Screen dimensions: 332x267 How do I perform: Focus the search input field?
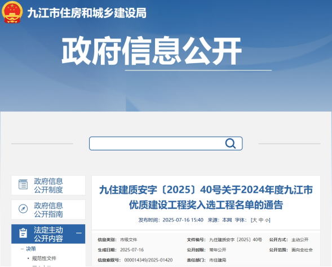[x=157, y=144]
